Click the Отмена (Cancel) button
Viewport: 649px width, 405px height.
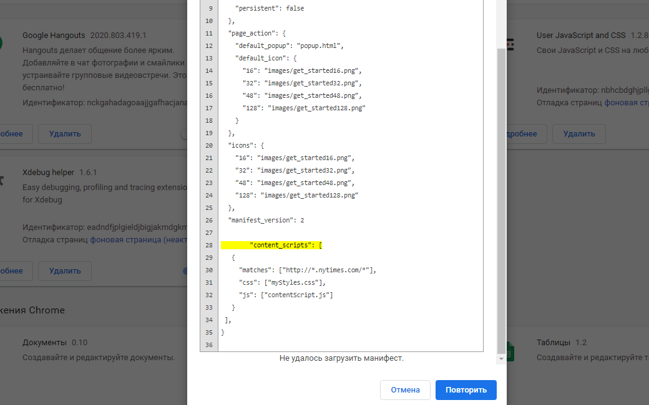click(x=405, y=390)
